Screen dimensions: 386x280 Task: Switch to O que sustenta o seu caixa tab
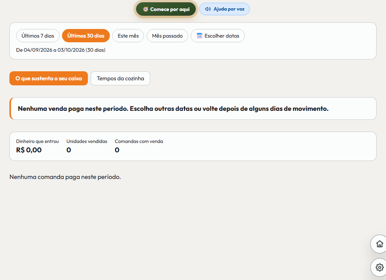(x=49, y=78)
